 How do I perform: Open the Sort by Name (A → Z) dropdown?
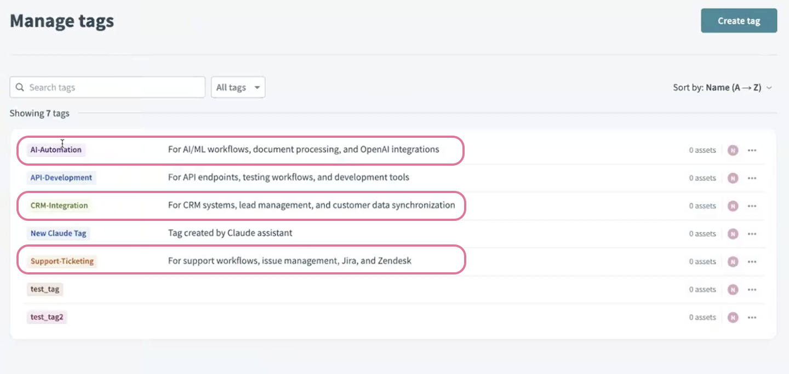pos(722,87)
